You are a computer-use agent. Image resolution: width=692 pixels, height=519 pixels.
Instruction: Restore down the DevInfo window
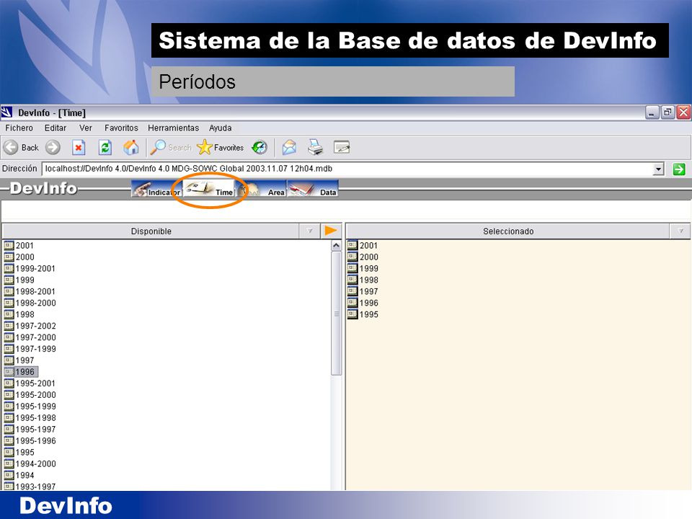(667, 112)
